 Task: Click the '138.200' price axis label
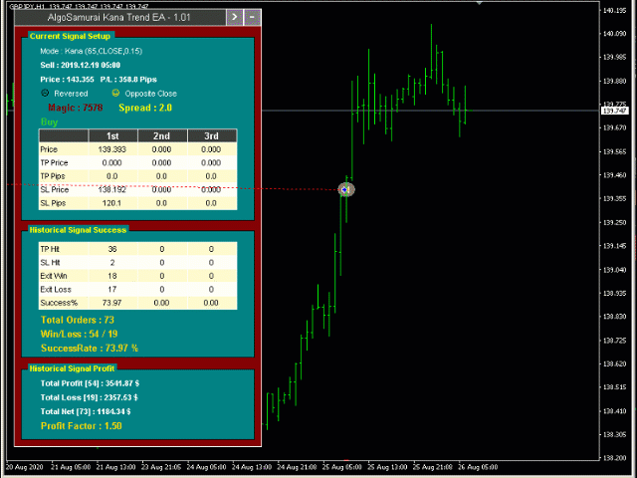tap(614, 458)
